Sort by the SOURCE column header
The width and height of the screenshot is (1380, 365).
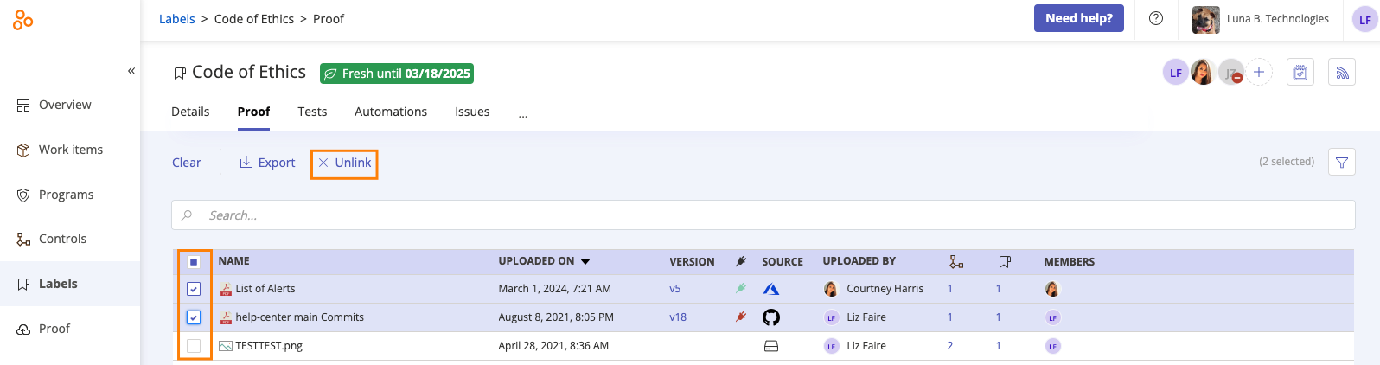[x=783, y=261]
